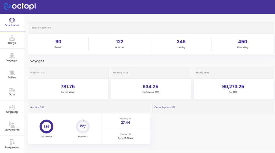Go to Equipment menu label

(12, 148)
